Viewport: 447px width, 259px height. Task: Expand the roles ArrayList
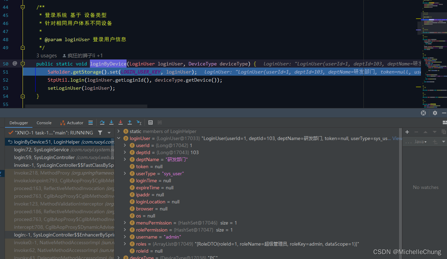pos(125,244)
